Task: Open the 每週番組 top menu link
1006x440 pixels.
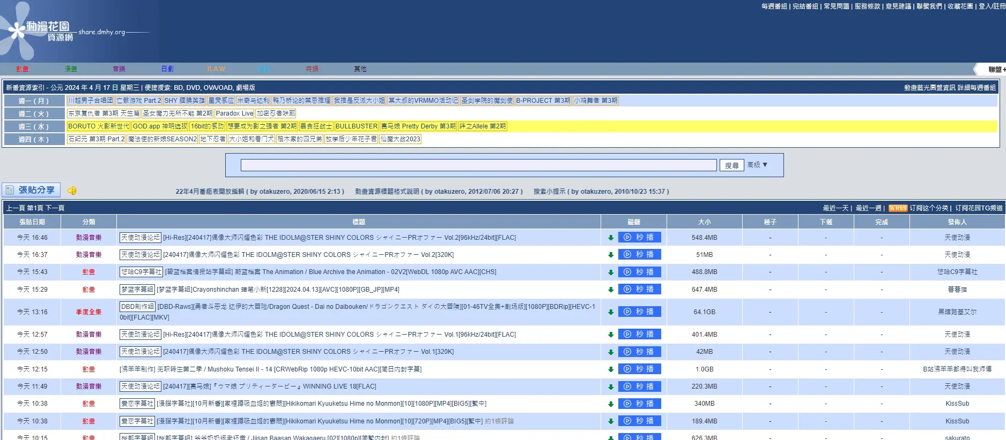Action: pyautogui.click(x=774, y=6)
